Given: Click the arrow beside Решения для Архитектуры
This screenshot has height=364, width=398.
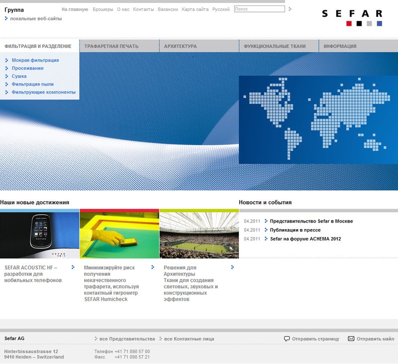Looking at the screenshot, I should (x=232, y=267).
